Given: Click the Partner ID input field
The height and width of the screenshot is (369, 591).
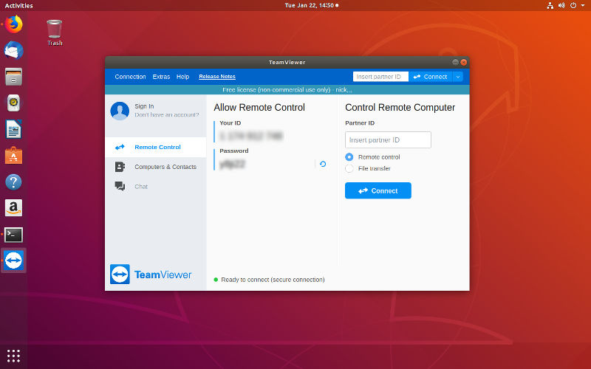Looking at the screenshot, I should [388, 140].
